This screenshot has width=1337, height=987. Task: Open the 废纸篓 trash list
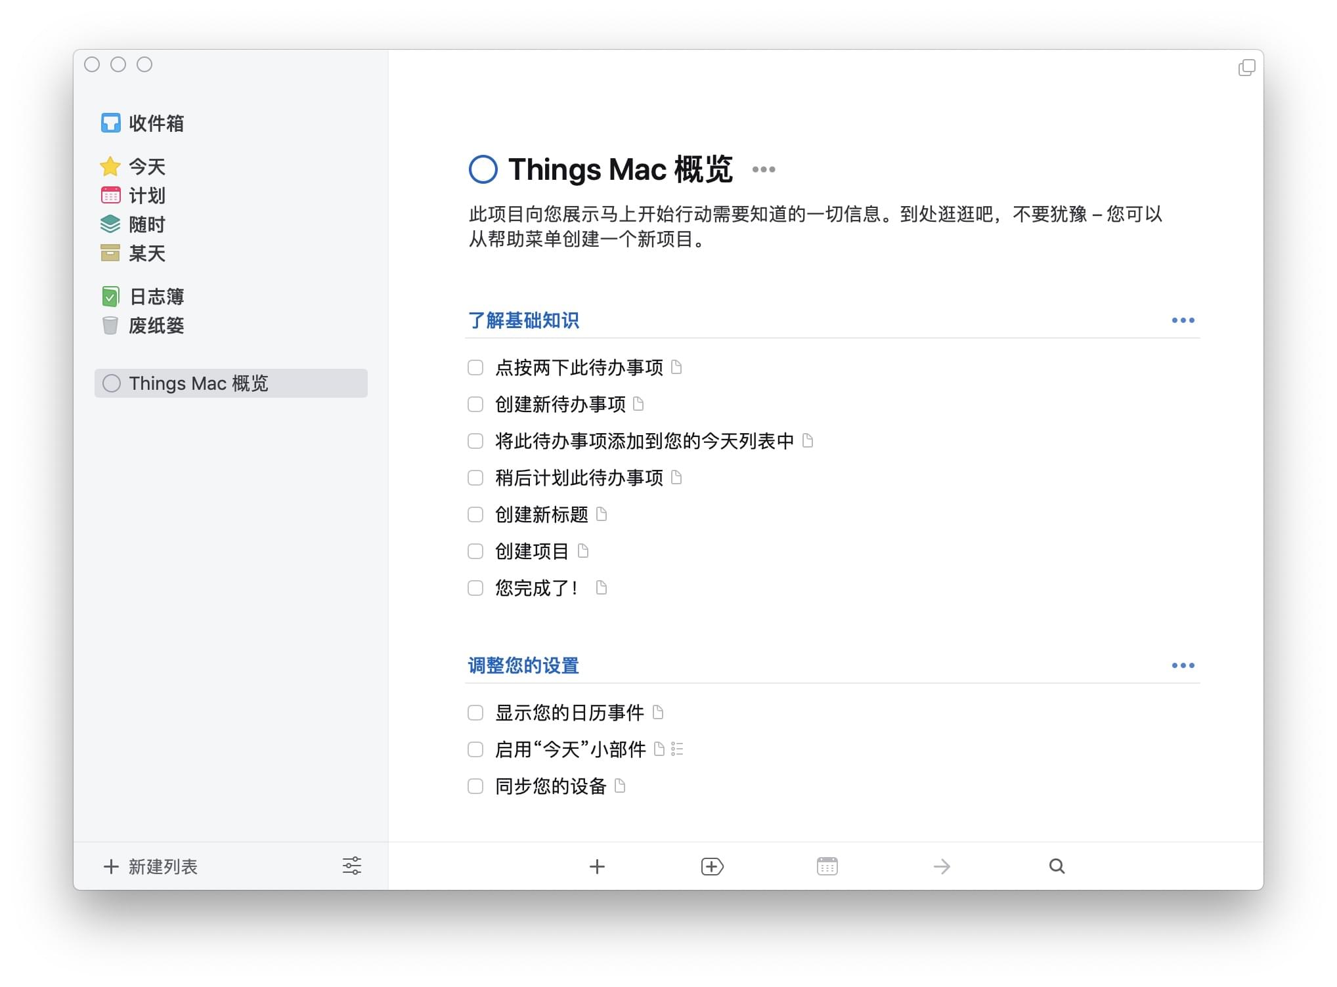[x=142, y=325]
